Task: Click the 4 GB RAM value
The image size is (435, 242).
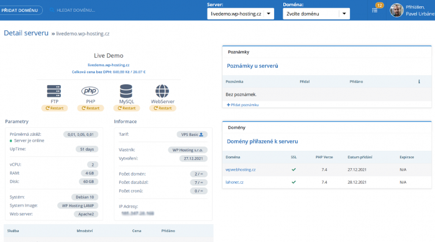Action: tap(89, 173)
